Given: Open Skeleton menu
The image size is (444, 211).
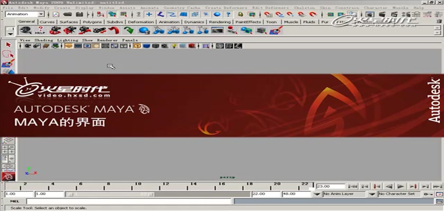Looking at the screenshot, I should pos(304,7).
